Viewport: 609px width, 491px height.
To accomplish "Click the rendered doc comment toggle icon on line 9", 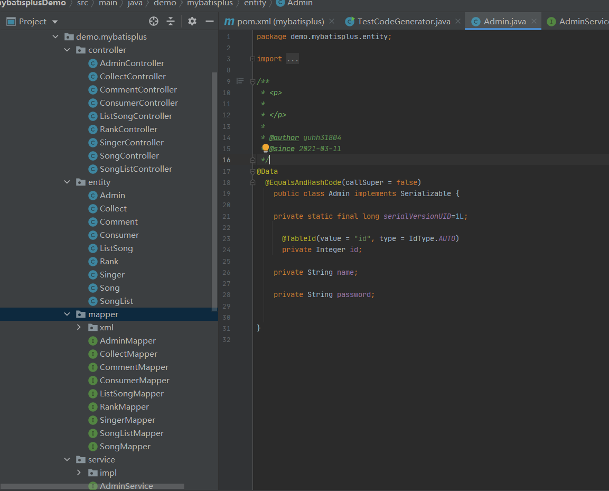I will pyautogui.click(x=240, y=81).
